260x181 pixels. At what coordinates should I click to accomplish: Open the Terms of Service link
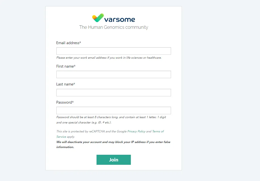coord(158,131)
